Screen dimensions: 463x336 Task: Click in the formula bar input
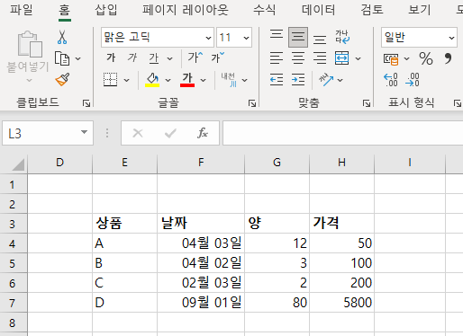click(x=342, y=133)
